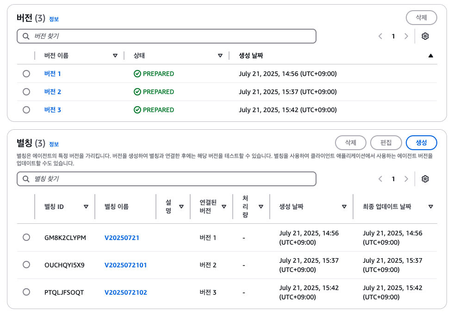Viewport: 453px width, 316px height.
Task: Open the V2025072101 alias link
Action: point(126,265)
